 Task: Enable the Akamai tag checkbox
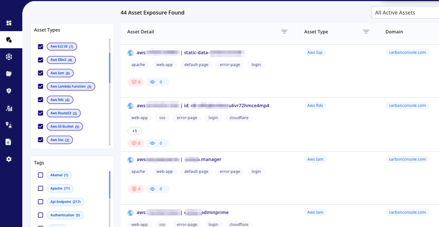[x=41, y=175]
